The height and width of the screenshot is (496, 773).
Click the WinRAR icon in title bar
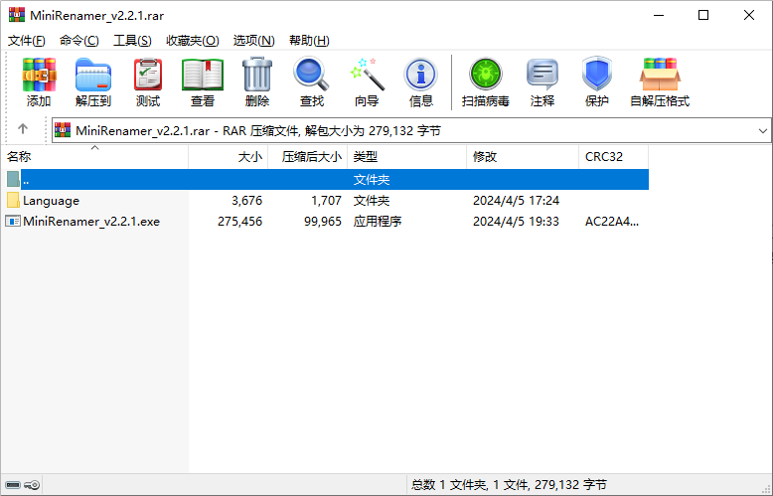pyautogui.click(x=16, y=15)
